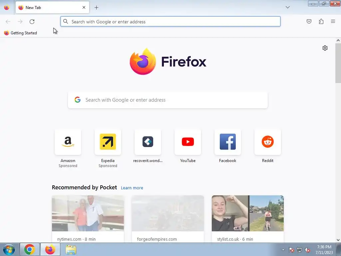Open the Extensions puzzle icon
Image resolution: width=341 pixels, height=256 pixels.
click(x=321, y=21)
